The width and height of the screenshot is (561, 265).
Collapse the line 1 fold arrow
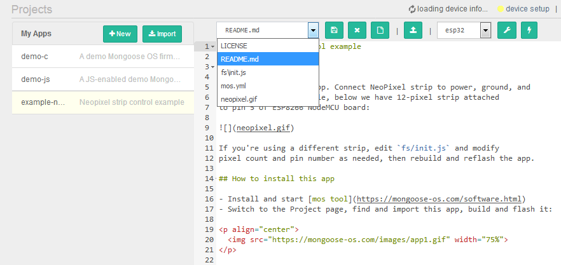point(212,47)
